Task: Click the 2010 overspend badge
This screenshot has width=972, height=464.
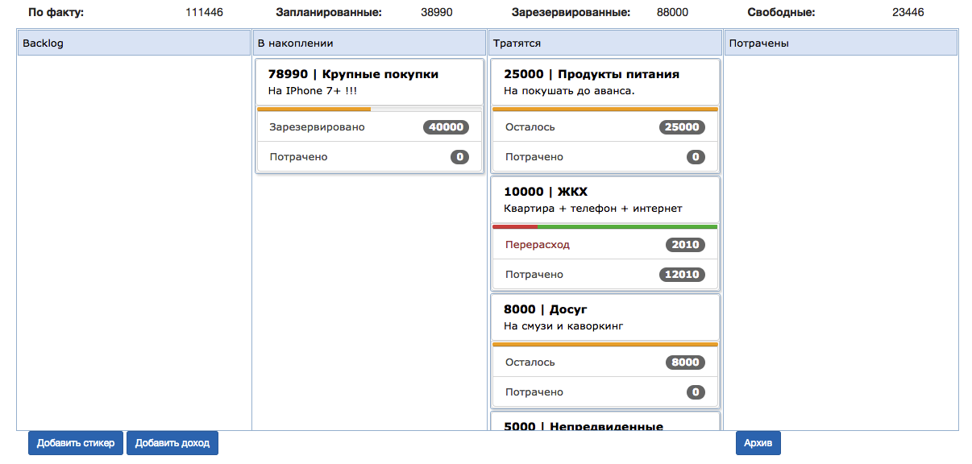Action: click(x=685, y=245)
